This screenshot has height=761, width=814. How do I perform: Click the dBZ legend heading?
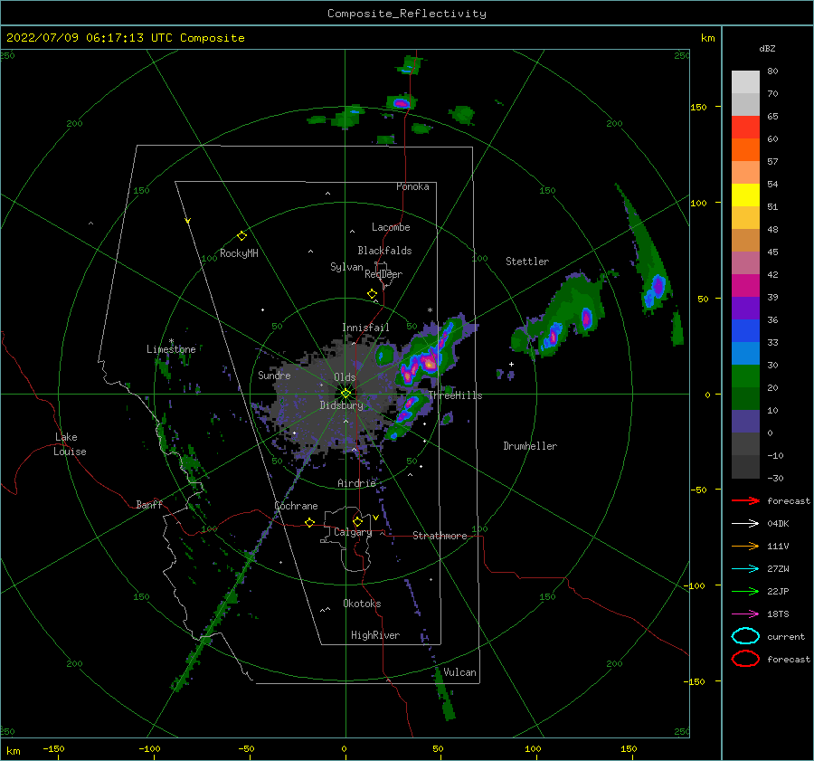pos(767,48)
